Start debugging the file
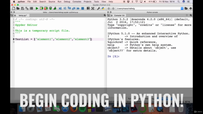The height and width of the screenshot is (114, 203). pos(60,9)
